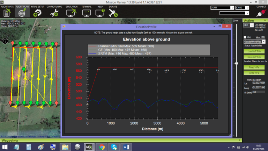Open Calculator icon in taskbar
Image resolution: width=268 pixels, height=151 pixels.
coord(29,147)
